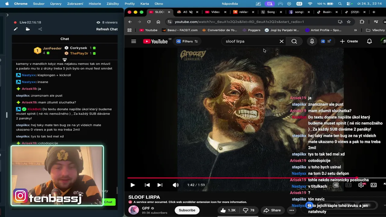Screen dimensions: 386x217
Task: Start voice search with microphone
Action: 312,41
